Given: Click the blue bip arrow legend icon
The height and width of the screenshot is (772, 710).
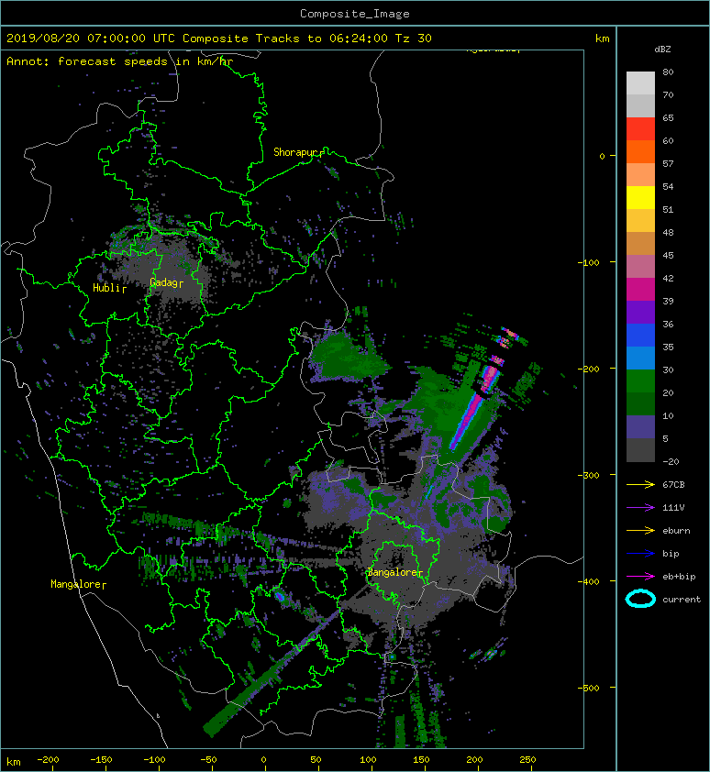Looking at the screenshot, I should pyautogui.click(x=640, y=554).
